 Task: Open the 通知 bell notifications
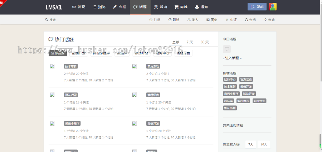click(x=201, y=7)
